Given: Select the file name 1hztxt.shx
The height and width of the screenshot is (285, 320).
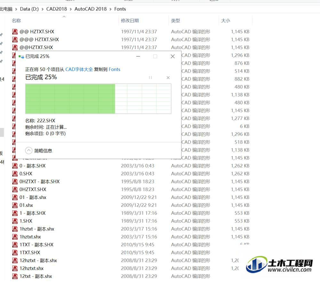Looking at the screenshot, I should 30,237.
